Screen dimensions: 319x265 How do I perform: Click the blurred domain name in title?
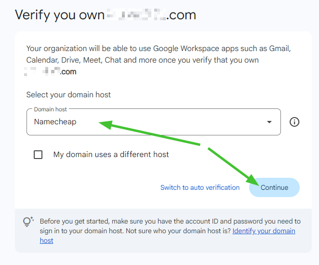(x=136, y=14)
